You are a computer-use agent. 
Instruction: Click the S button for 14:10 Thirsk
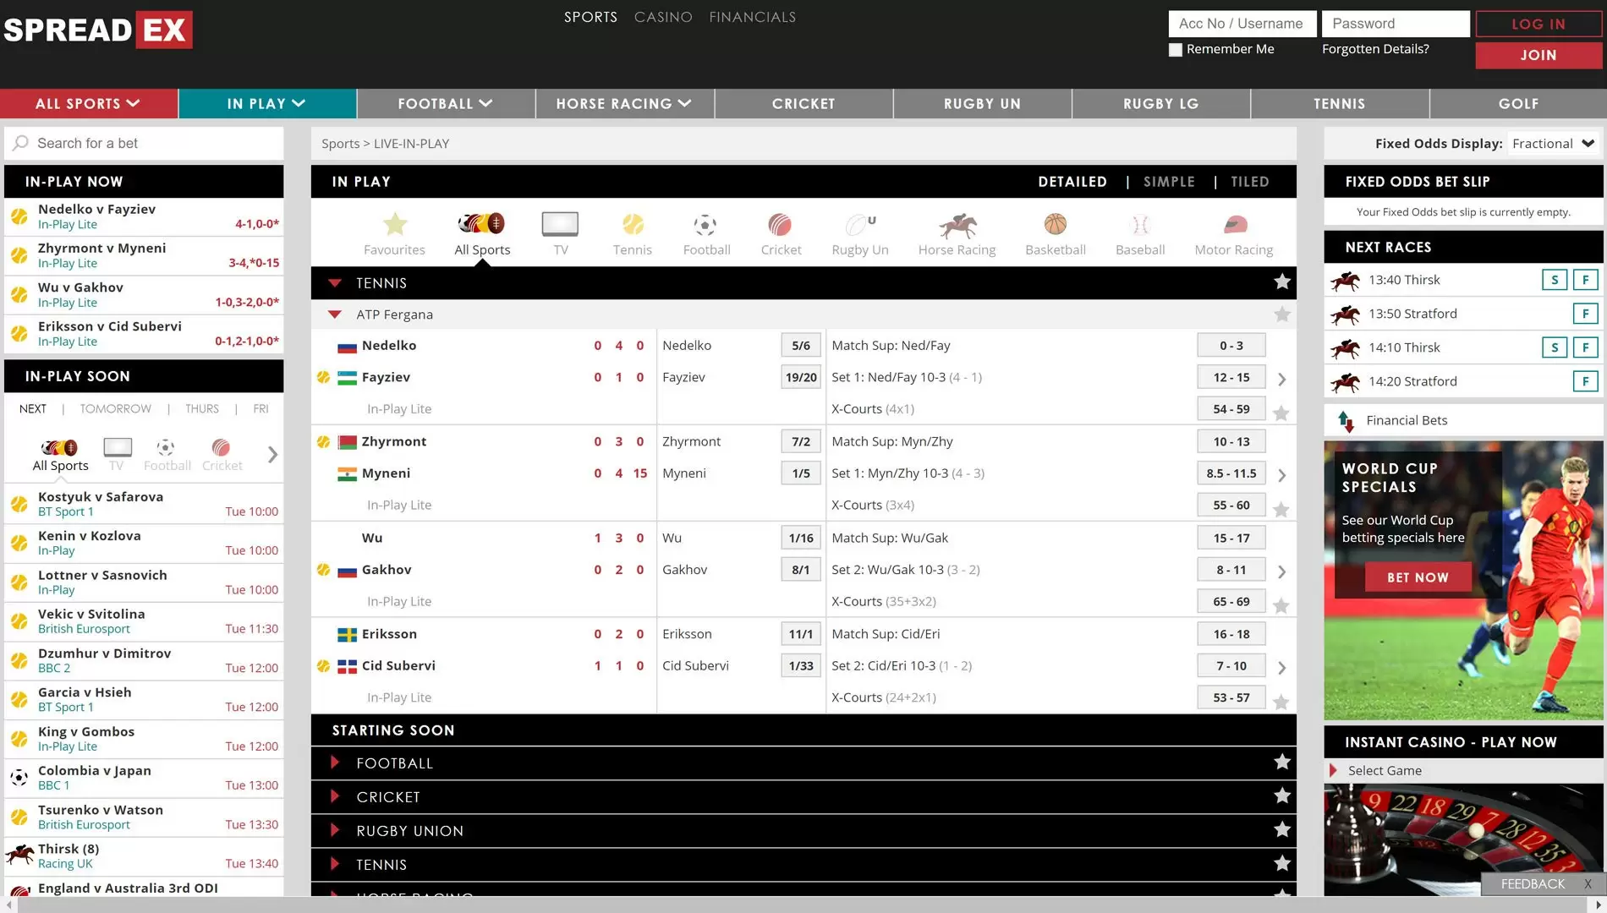click(1555, 347)
